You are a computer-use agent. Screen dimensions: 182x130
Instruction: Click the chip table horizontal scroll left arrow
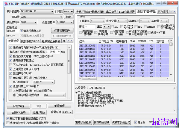80,78
